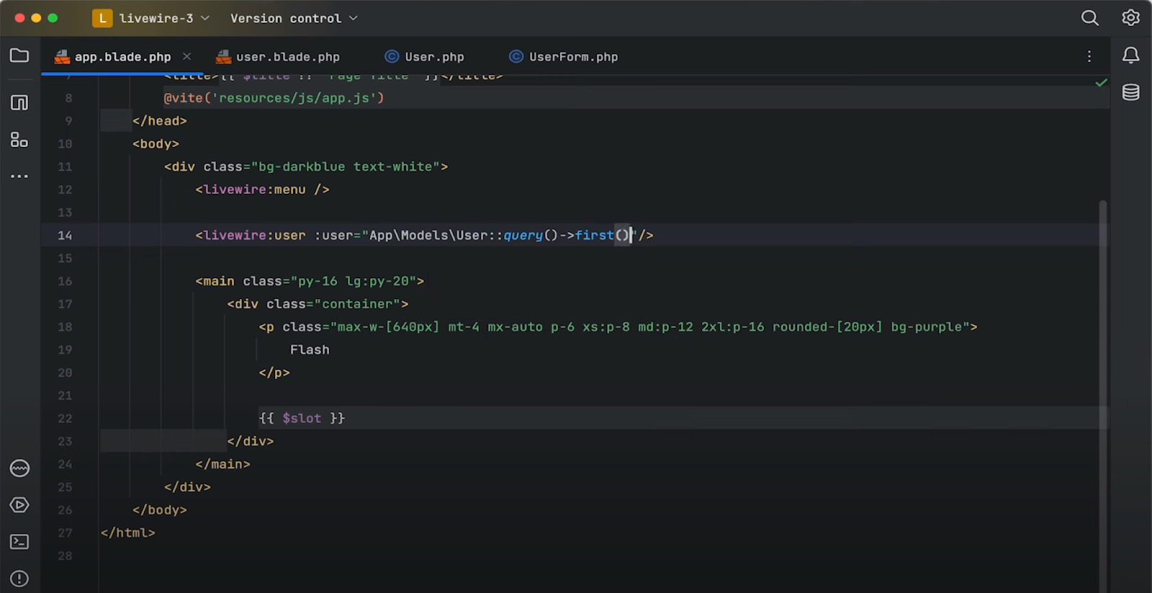Click the livewire-3 project badge icon
This screenshot has height=593, width=1152.
click(x=102, y=18)
